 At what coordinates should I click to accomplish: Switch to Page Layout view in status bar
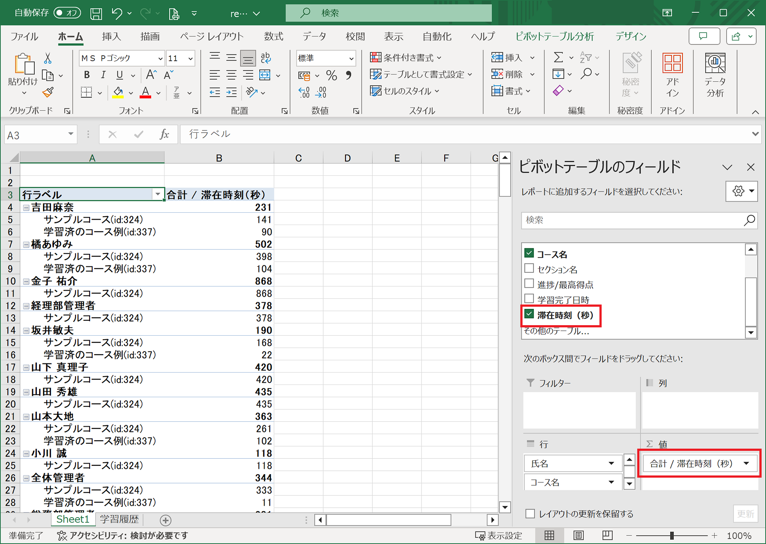[x=579, y=535]
